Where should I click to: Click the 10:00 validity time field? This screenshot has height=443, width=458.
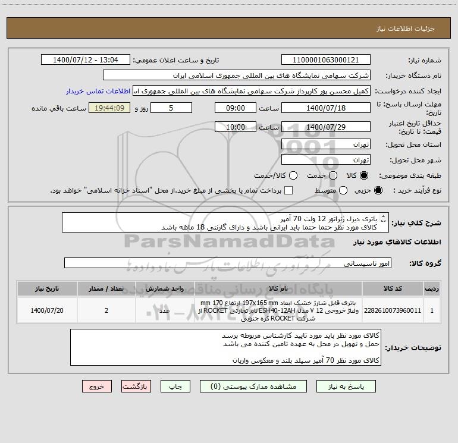[x=236, y=127]
